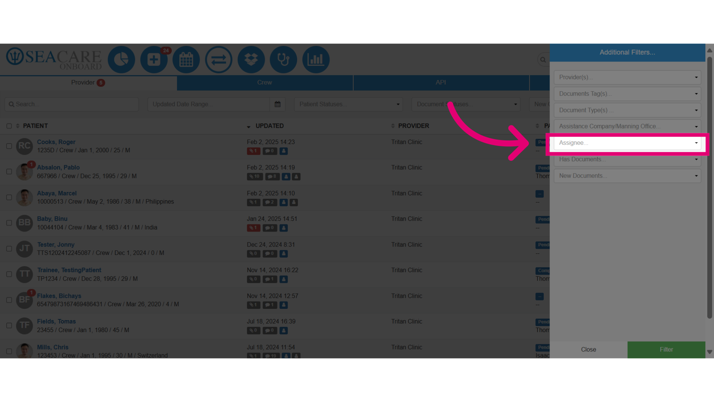Click the JT avatar for Tester, Jonny

pos(25,249)
